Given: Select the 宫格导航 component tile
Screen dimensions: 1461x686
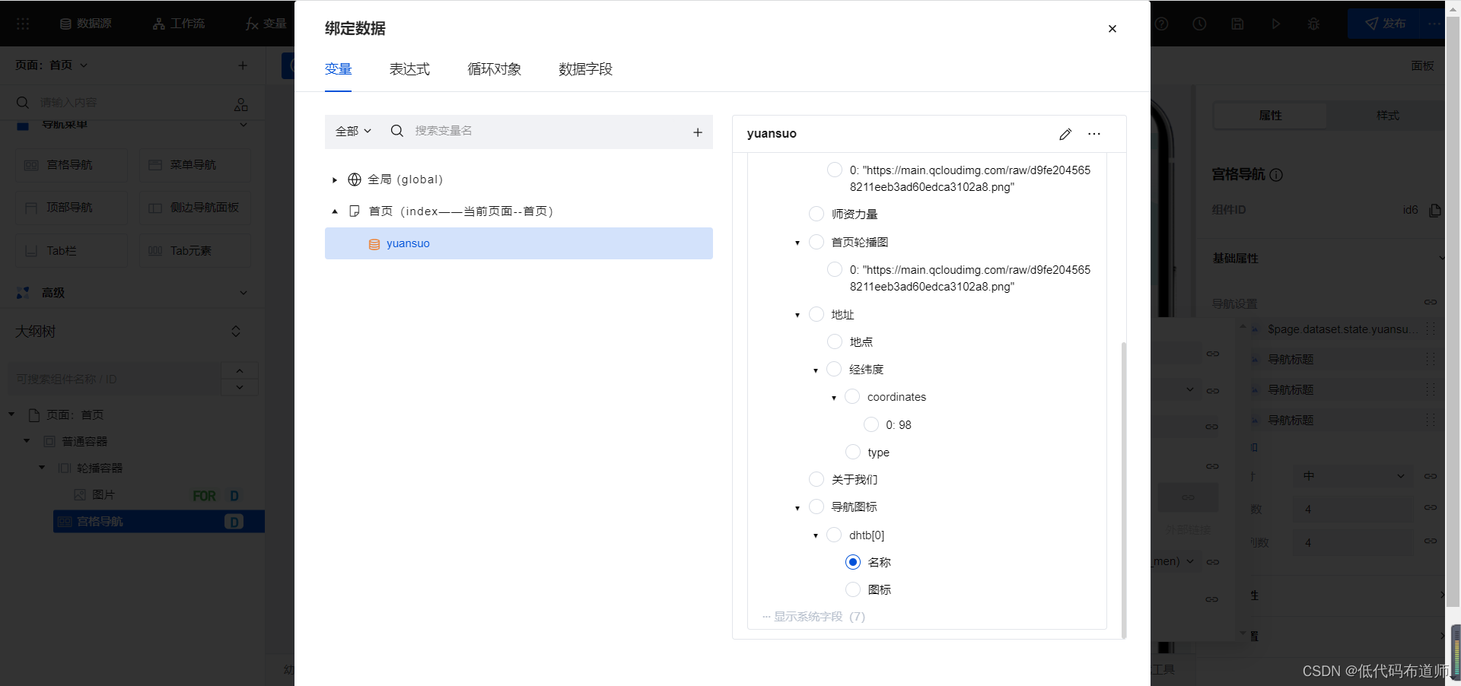Looking at the screenshot, I should tap(72, 165).
